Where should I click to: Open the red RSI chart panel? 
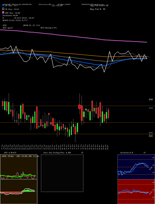136,192
